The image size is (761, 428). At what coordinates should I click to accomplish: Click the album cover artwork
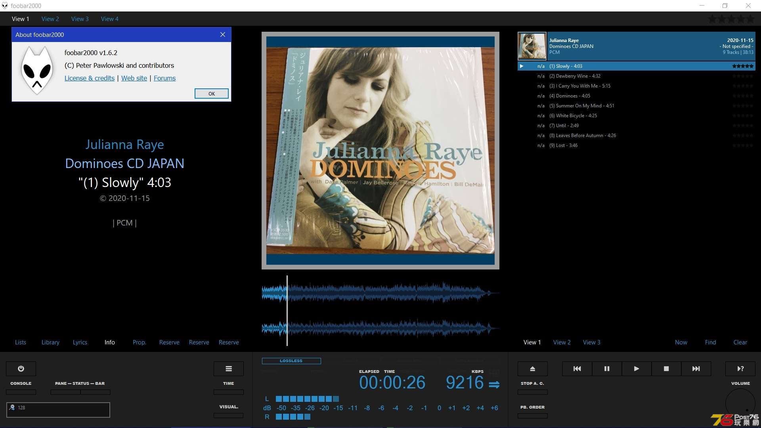[380, 151]
